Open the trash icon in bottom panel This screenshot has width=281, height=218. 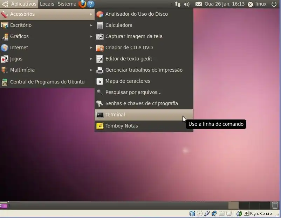[x=275, y=205]
